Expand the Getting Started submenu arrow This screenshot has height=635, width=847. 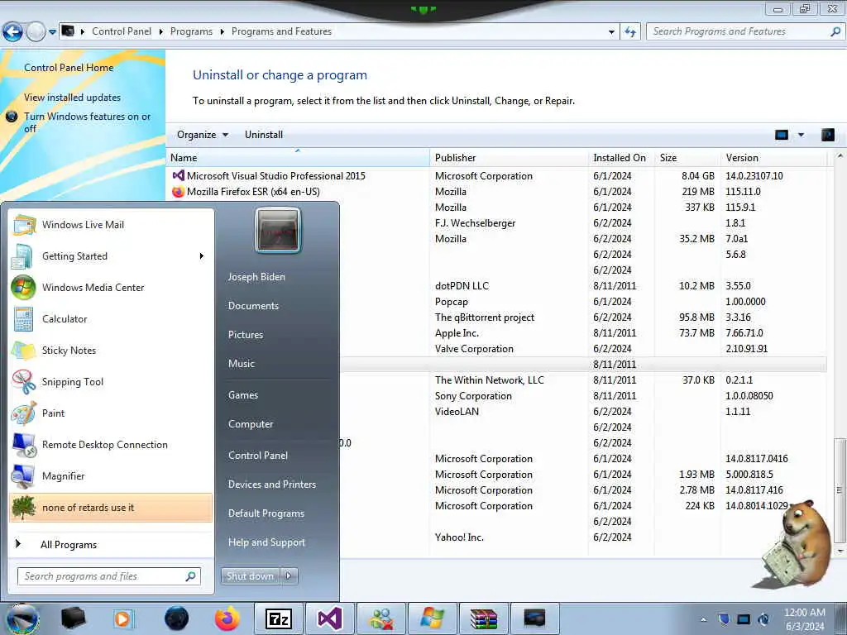coord(202,256)
